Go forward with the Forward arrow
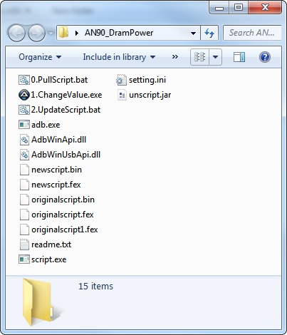 [36, 33]
